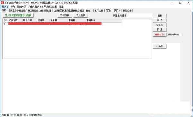This screenshot has height=117, width=193.
Task: Switch to the 授权 tab
Action: point(4,10)
